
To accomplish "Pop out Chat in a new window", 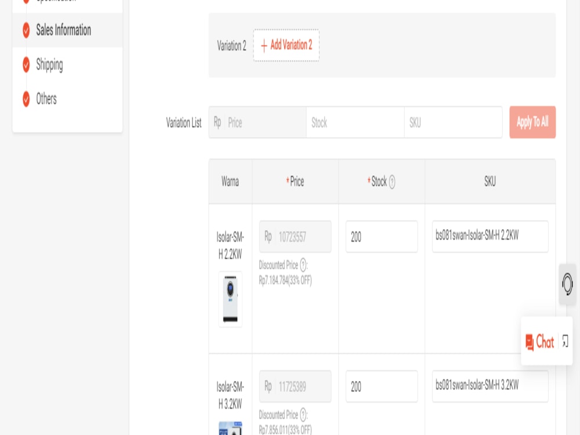I will tap(565, 343).
